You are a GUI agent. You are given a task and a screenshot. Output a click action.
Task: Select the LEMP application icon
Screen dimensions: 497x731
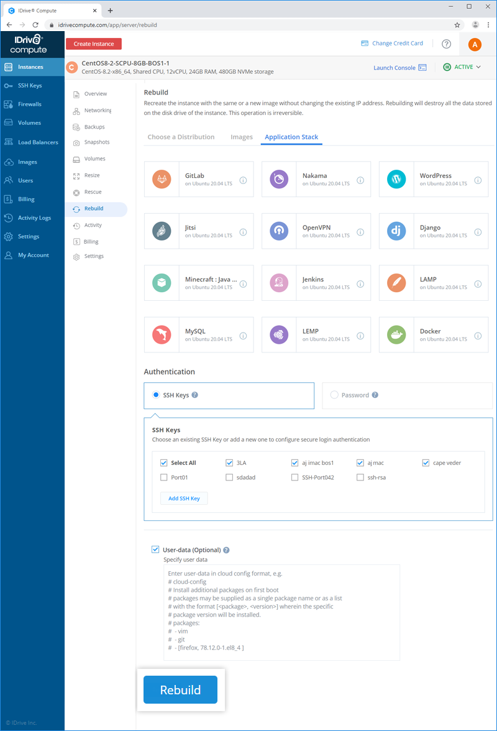click(x=279, y=334)
